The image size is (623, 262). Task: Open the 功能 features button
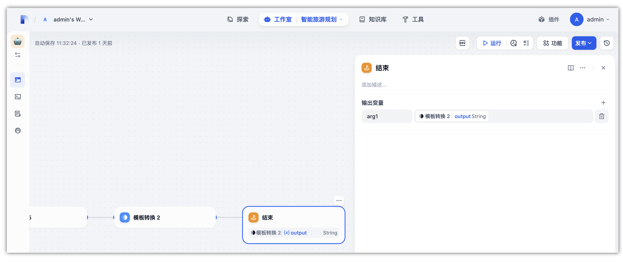coord(553,43)
